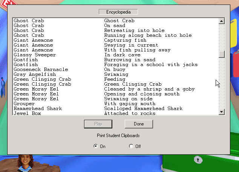Select the Gooseneck Barnacle row
Screen dimensions: 239x172
[x=115, y=69]
